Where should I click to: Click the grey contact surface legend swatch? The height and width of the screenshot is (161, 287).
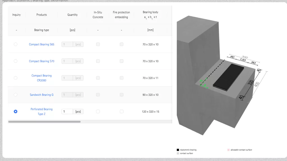pyautogui.click(x=178, y=153)
